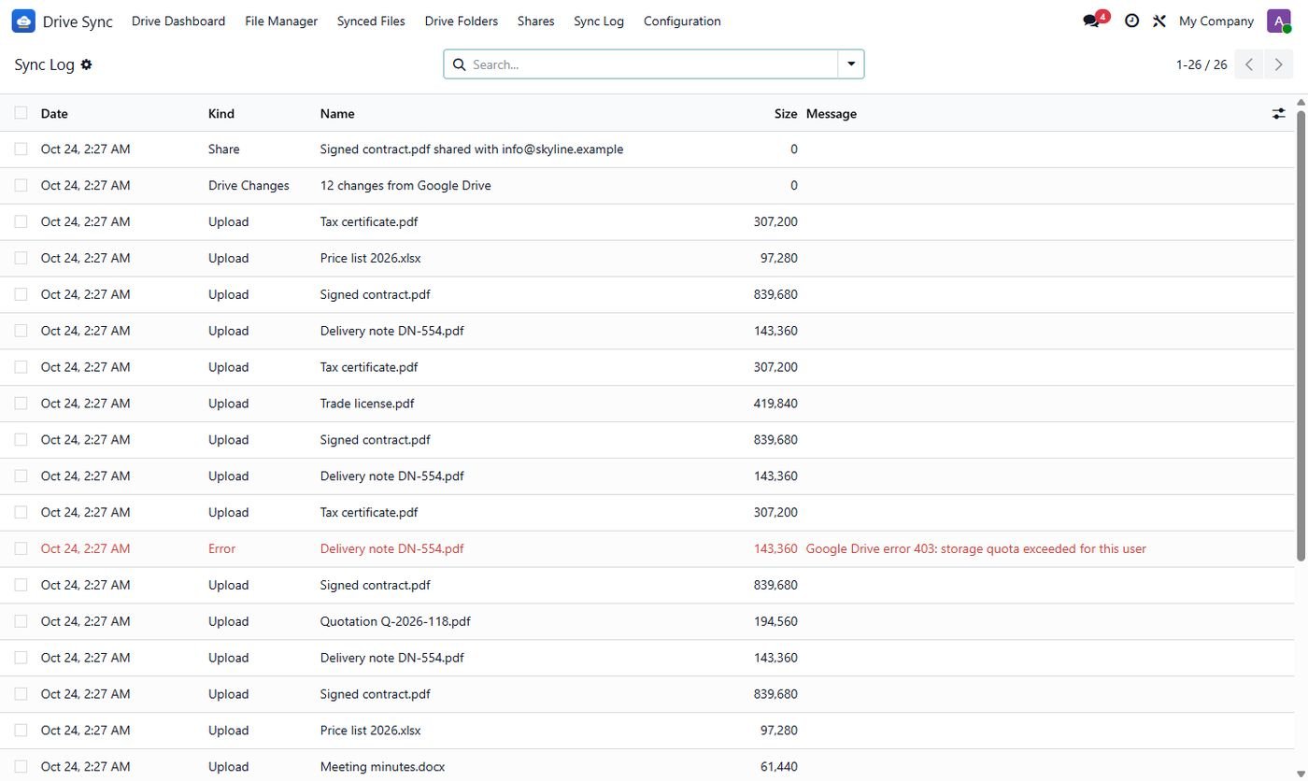This screenshot has height=781, width=1308.
Task: Open the activities clock icon
Action: point(1131,21)
